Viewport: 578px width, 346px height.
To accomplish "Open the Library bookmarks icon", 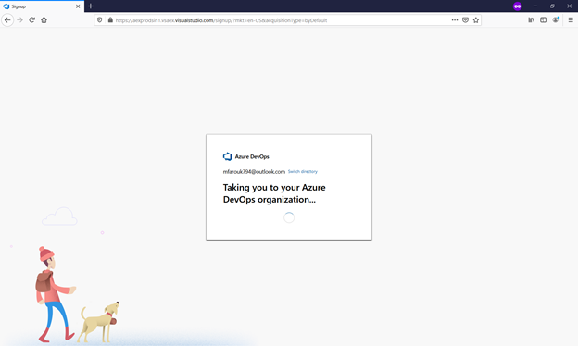I will coord(531,19).
